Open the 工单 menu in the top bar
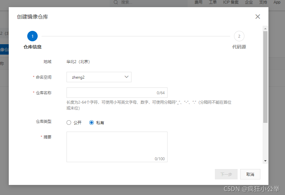The width and height of the screenshot is (285, 195). click(x=213, y=2)
